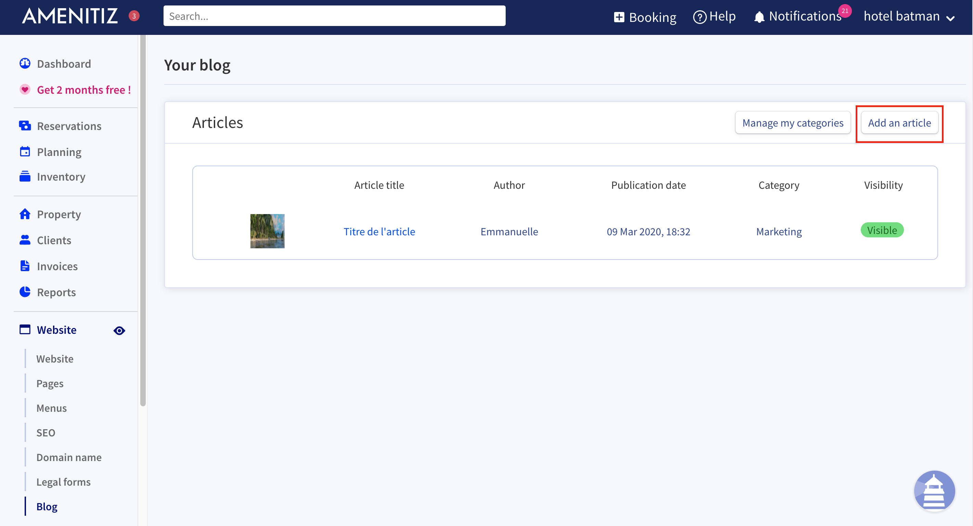This screenshot has width=973, height=526.
Task: Open Notifications panel
Action: (x=805, y=16)
